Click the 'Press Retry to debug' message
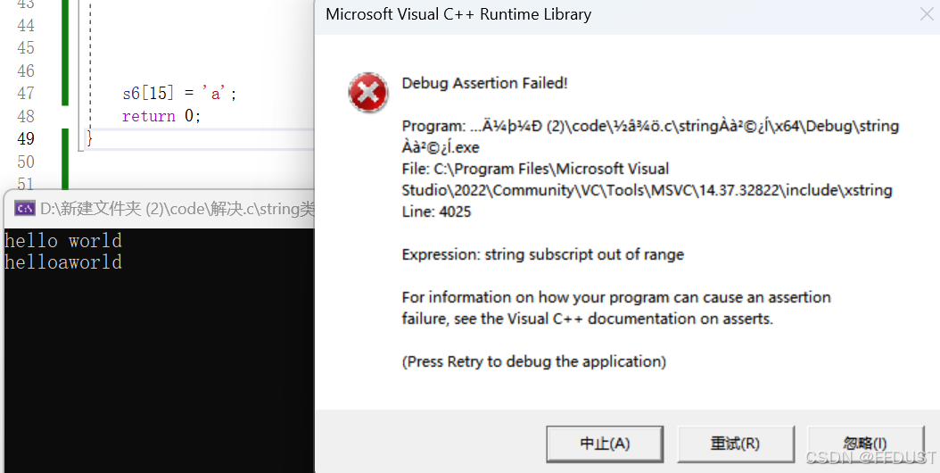Image resolution: width=940 pixels, height=473 pixels. point(533,361)
